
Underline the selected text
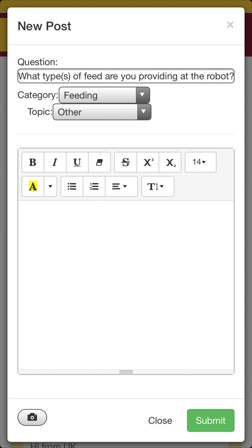[x=77, y=162]
